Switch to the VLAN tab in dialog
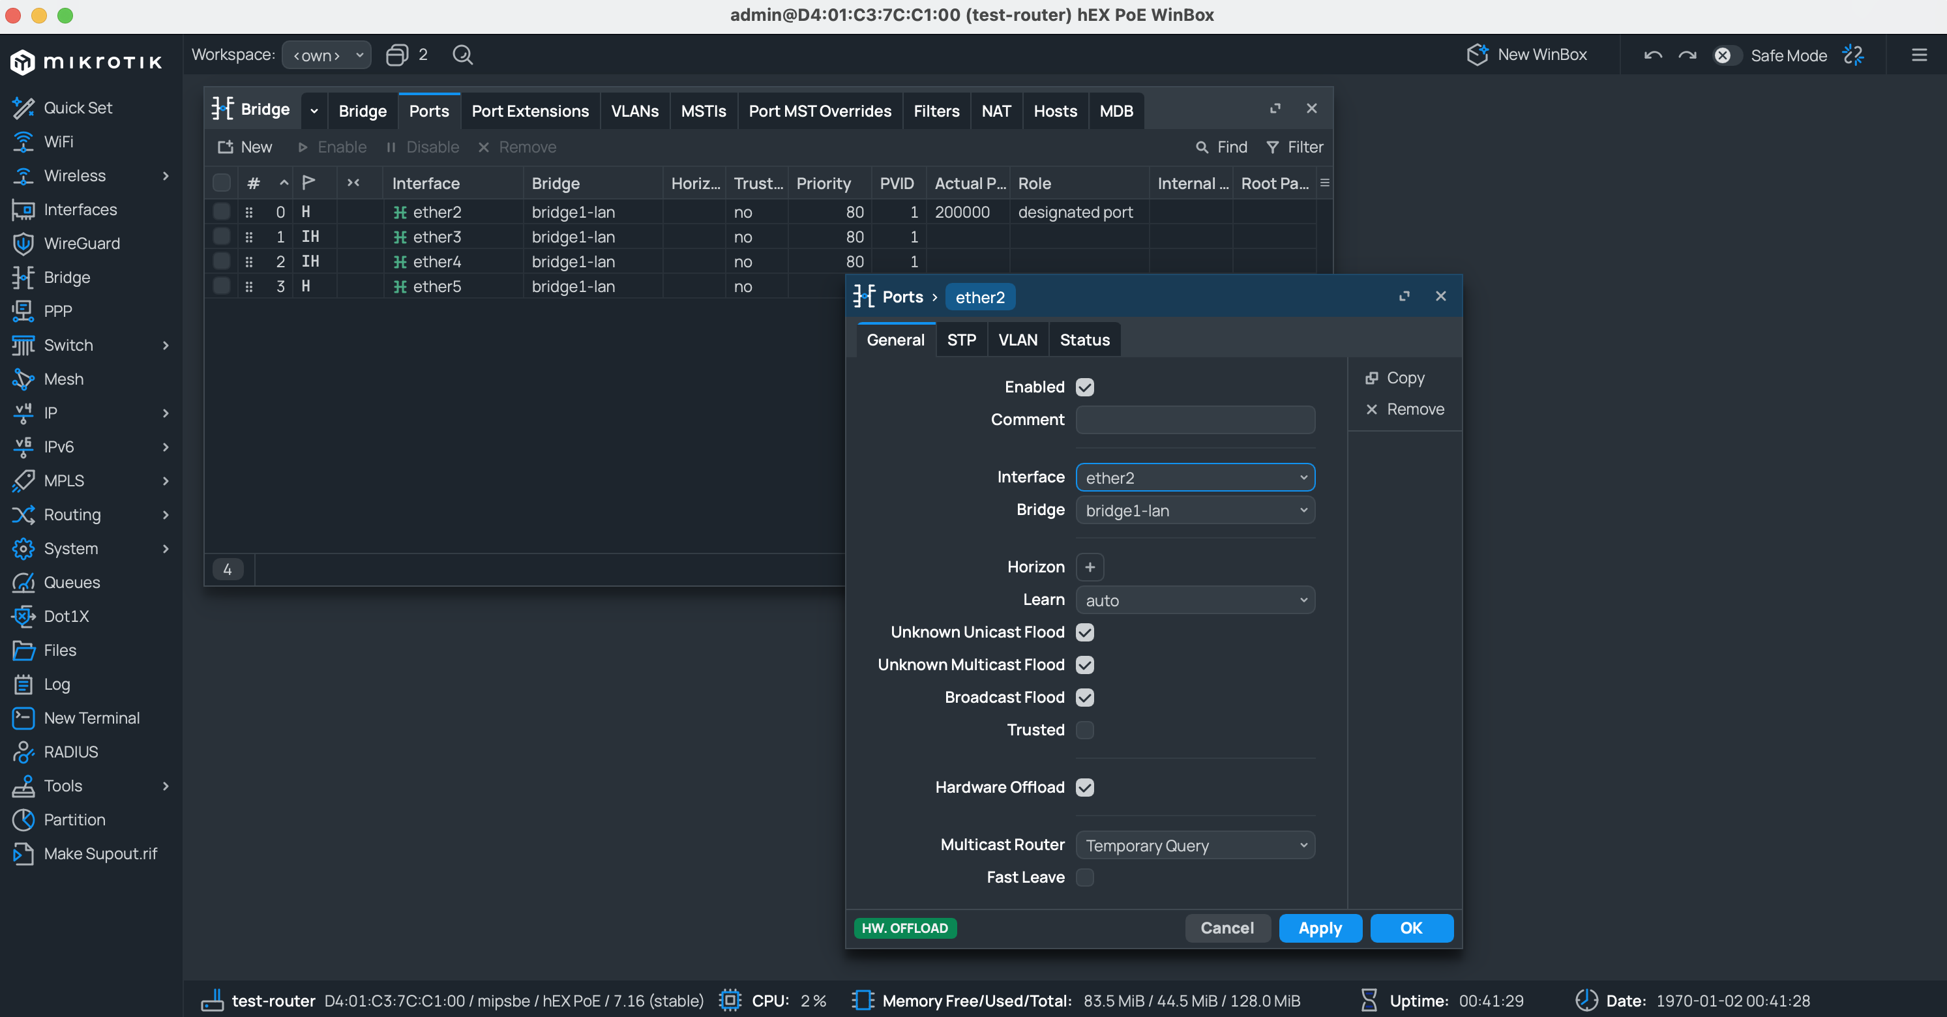 [x=1018, y=340]
